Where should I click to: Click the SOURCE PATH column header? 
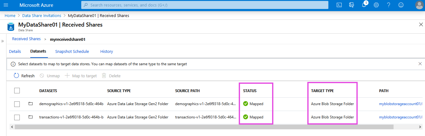coord(187,91)
